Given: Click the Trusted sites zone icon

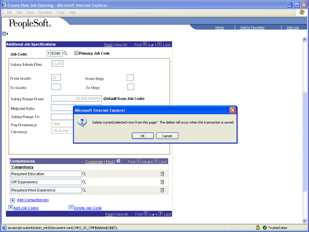Looking at the screenshot, I should 265,228.
